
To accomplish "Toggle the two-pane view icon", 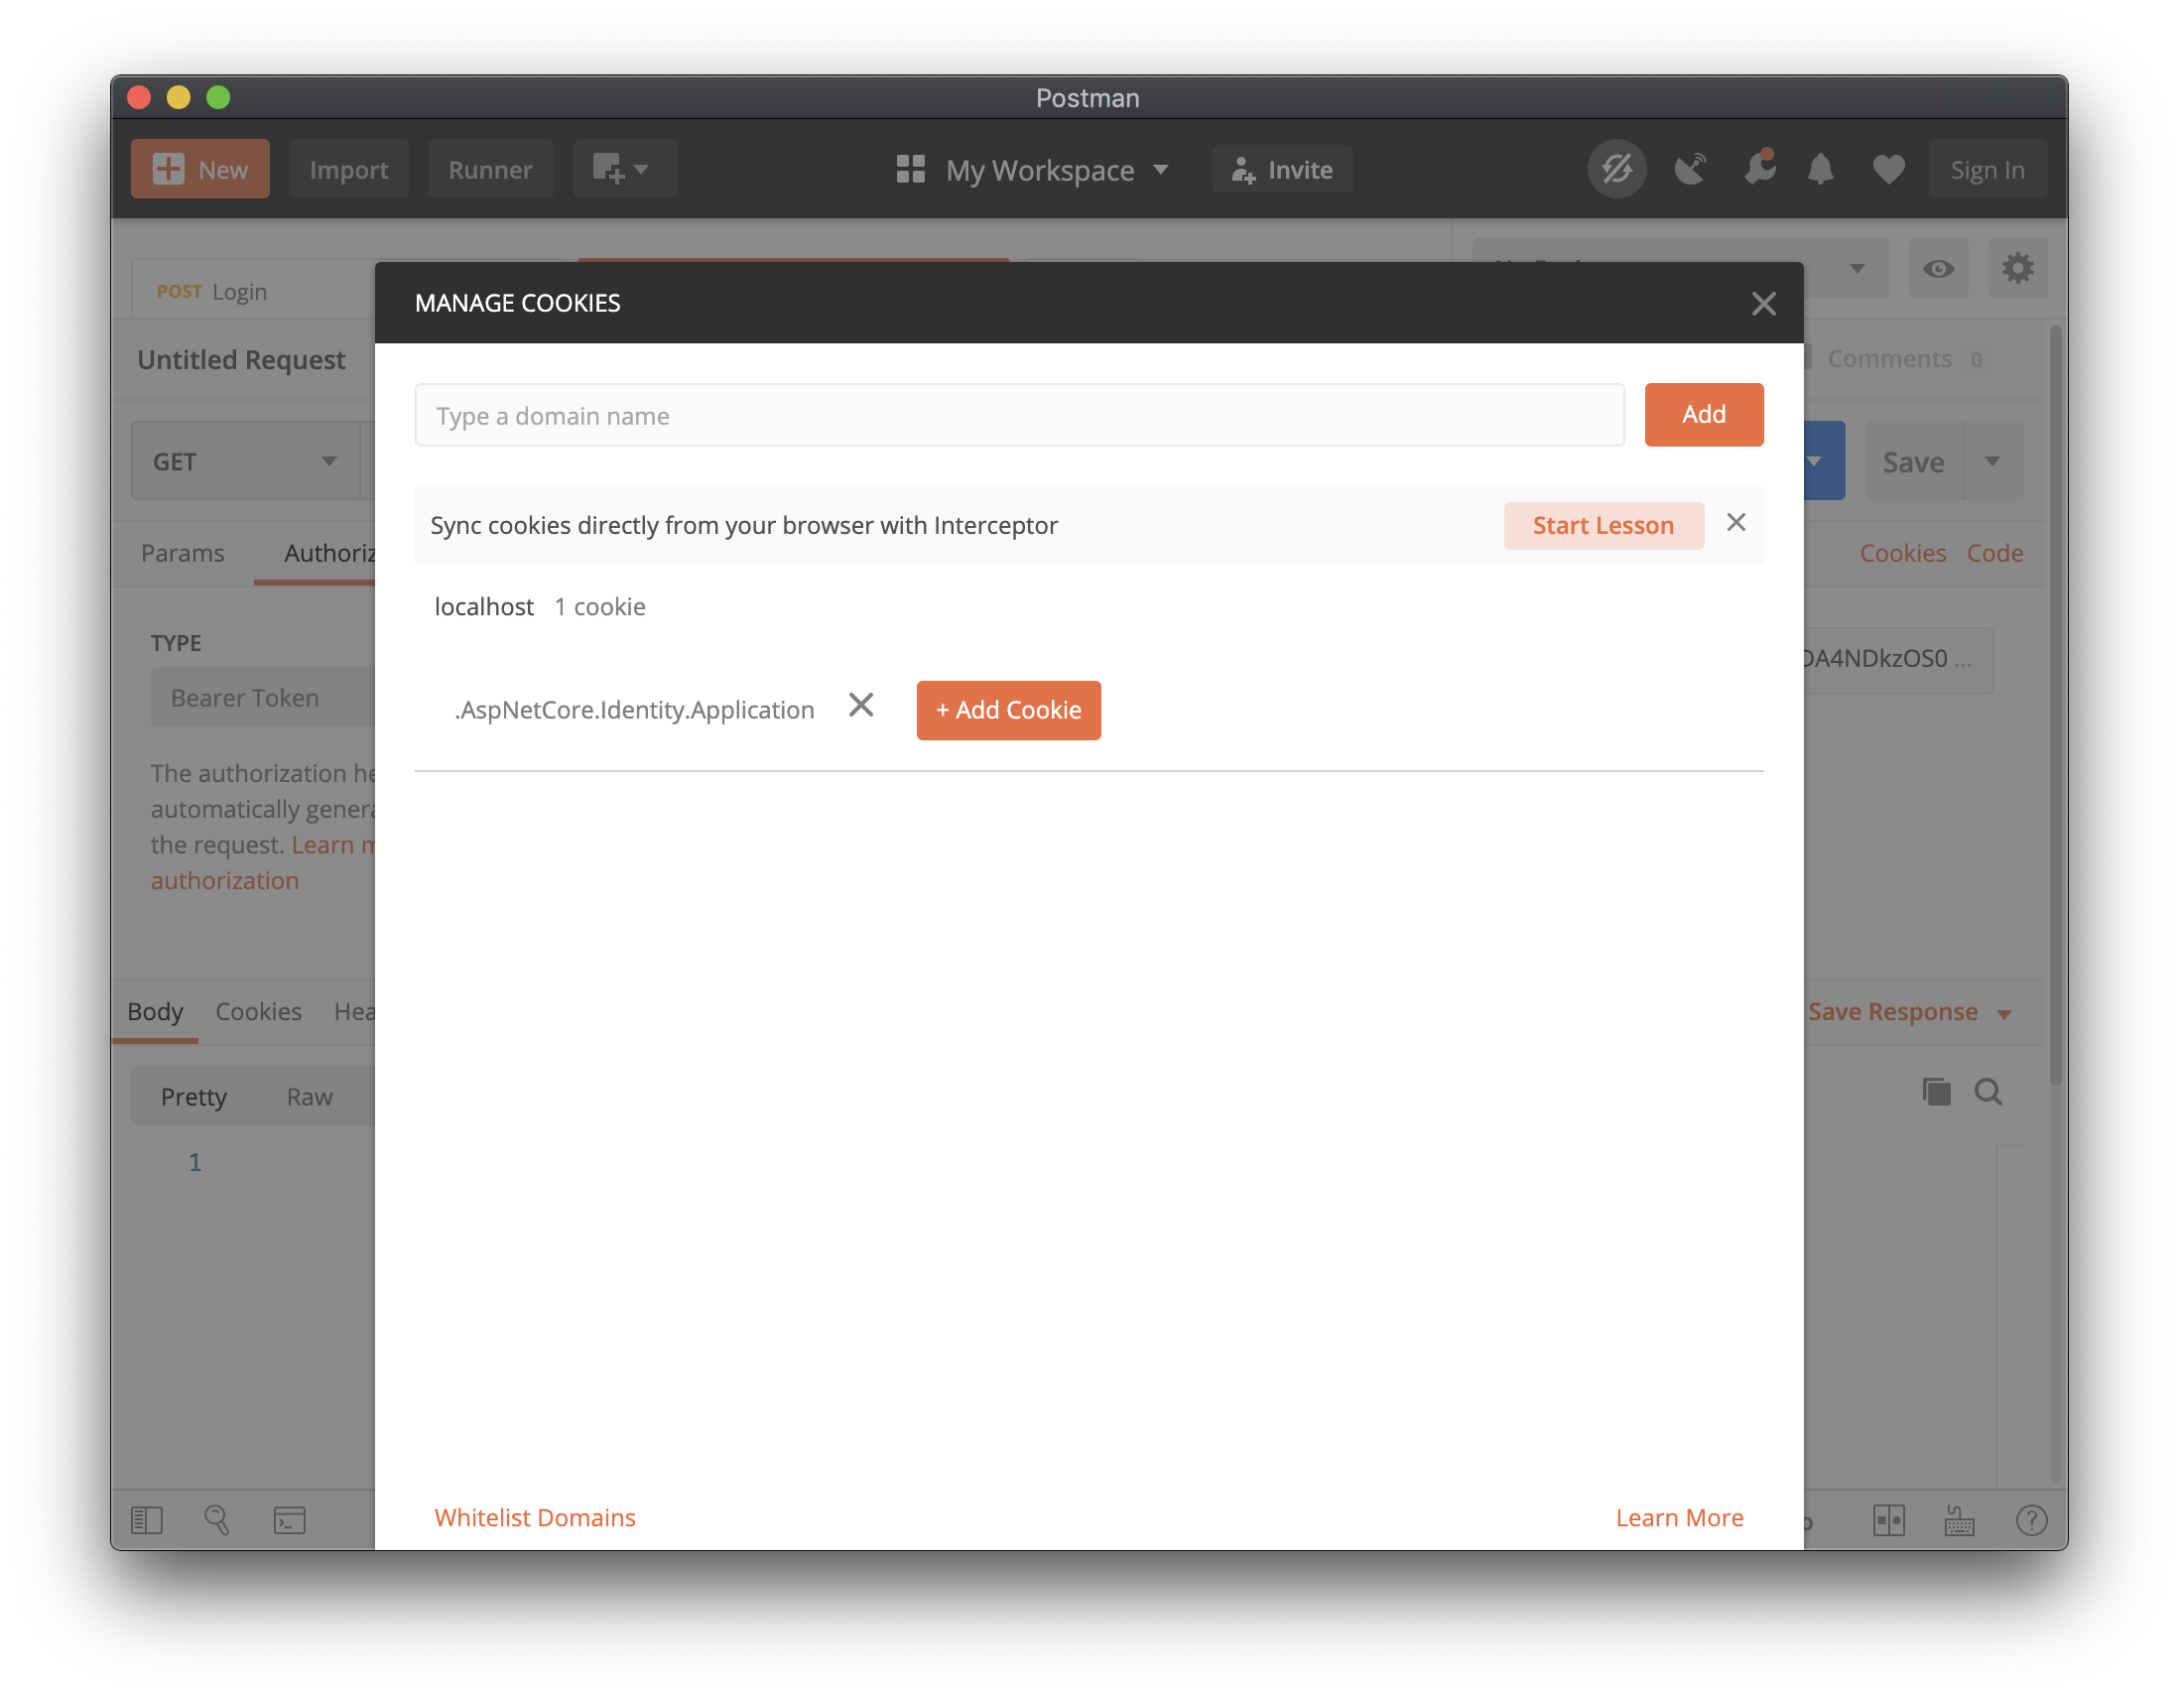I will tap(1890, 1520).
